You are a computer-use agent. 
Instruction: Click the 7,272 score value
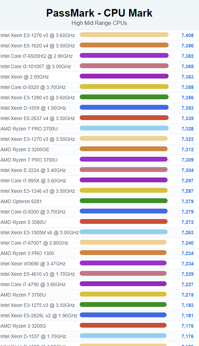pos(188,222)
